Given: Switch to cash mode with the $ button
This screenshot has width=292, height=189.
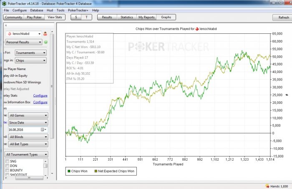Looking at the screenshot, I should click(x=76, y=18).
